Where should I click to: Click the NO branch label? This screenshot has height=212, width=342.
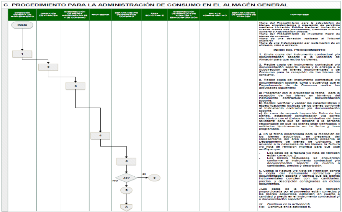[115, 180]
